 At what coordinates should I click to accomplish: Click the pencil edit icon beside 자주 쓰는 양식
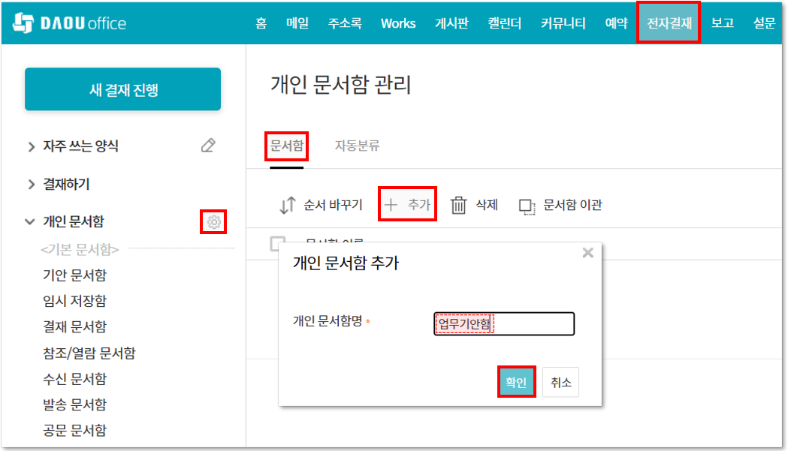click(x=208, y=146)
